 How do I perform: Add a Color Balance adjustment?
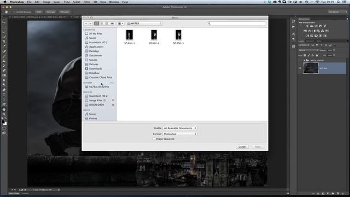tap(310, 31)
